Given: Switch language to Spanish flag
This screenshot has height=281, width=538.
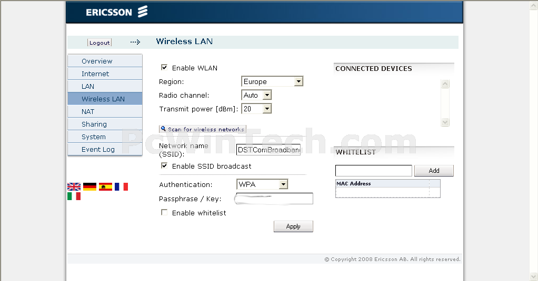Looking at the screenshot, I should (105, 186).
